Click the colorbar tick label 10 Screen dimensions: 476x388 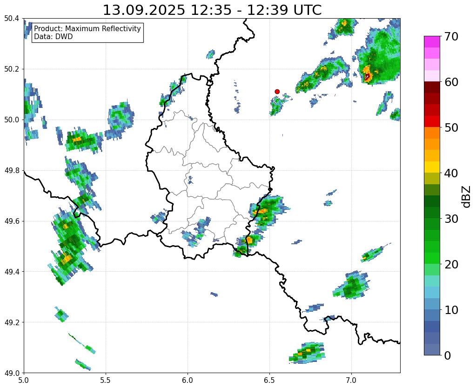click(451, 310)
